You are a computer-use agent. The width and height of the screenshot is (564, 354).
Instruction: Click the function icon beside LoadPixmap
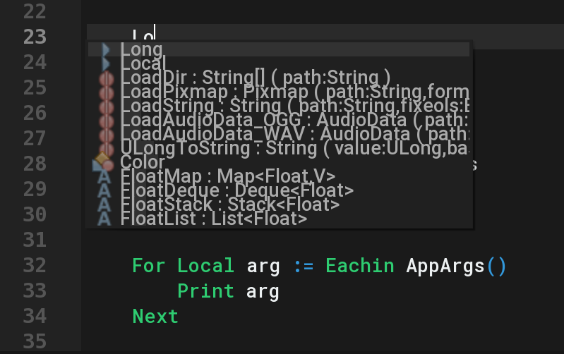(x=106, y=92)
